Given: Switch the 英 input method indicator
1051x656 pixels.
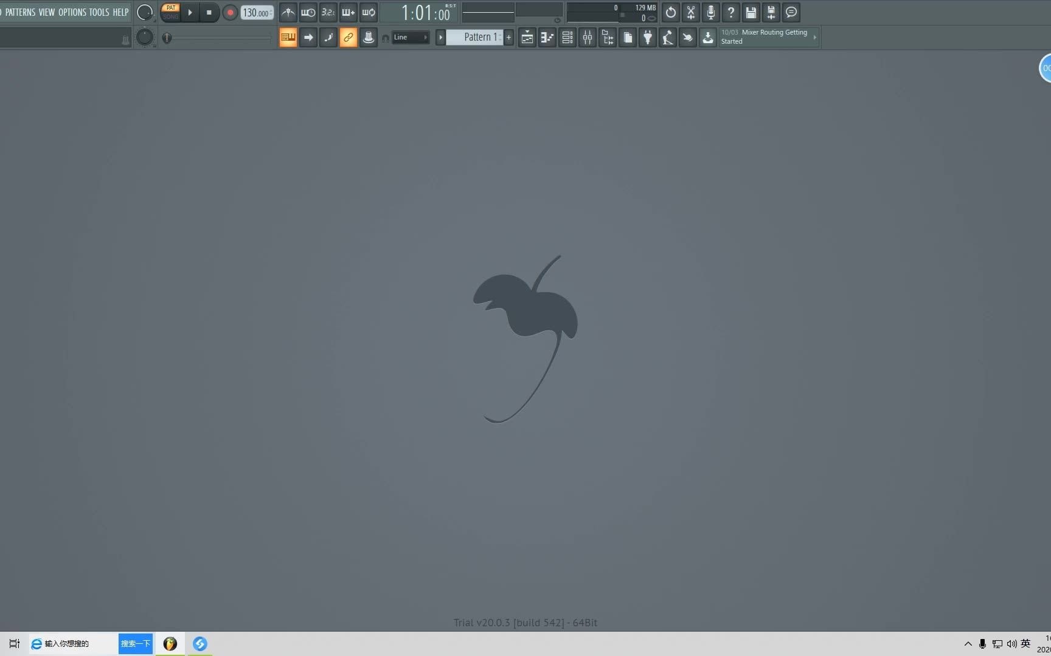Looking at the screenshot, I should pos(1025,644).
